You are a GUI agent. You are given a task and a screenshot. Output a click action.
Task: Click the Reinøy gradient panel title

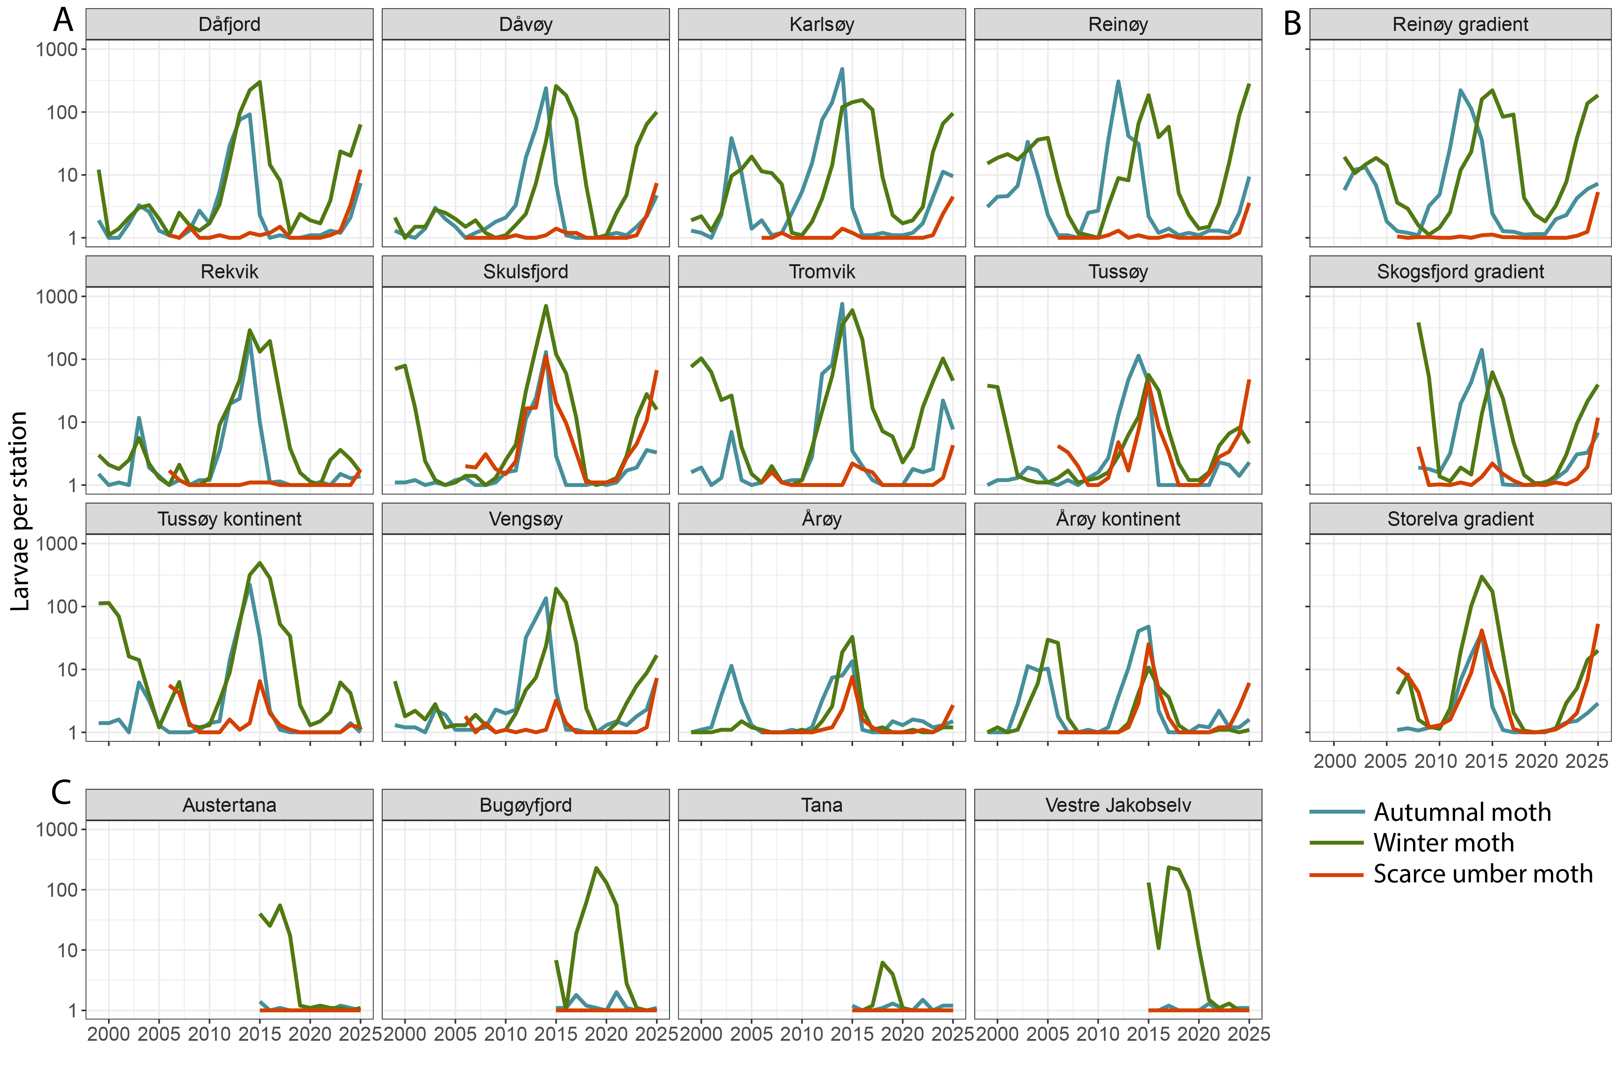(1460, 24)
